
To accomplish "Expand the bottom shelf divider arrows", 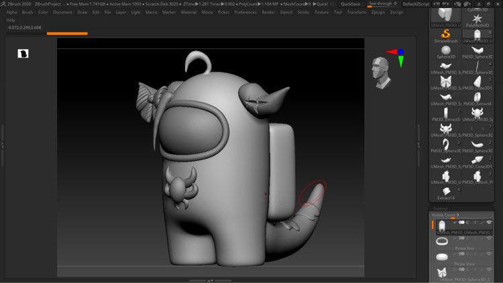I will pos(210,281).
